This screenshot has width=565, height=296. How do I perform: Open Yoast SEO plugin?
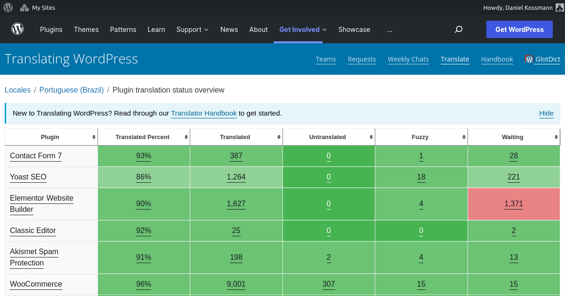coord(28,177)
